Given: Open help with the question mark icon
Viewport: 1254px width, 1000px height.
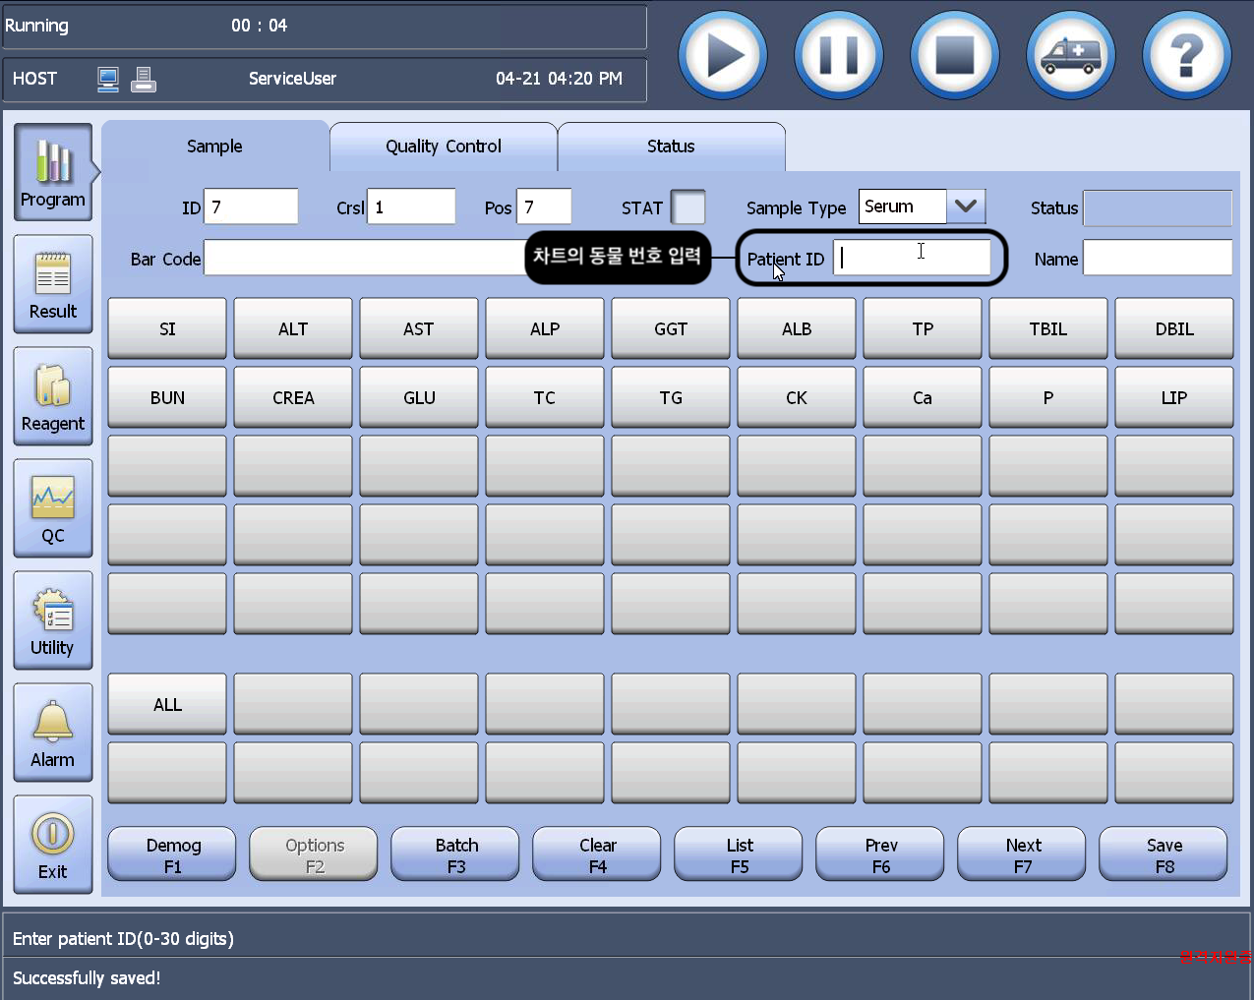Looking at the screenshot, I should (1187, 55).
